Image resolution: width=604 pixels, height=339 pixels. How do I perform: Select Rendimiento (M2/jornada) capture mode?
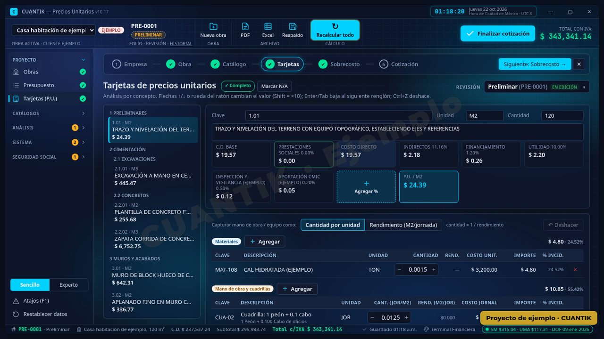click(x=403, y=225)
